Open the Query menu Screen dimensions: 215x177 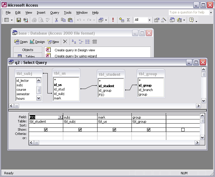55,13
